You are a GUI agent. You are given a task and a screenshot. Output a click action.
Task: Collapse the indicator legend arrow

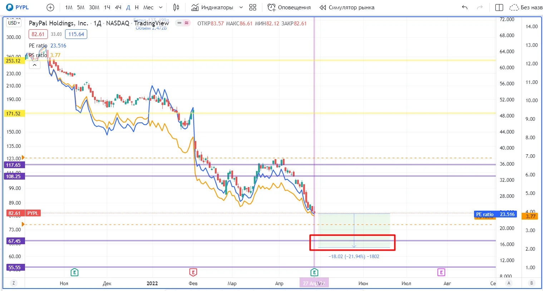pyautogui.click(x=35, y=65)
